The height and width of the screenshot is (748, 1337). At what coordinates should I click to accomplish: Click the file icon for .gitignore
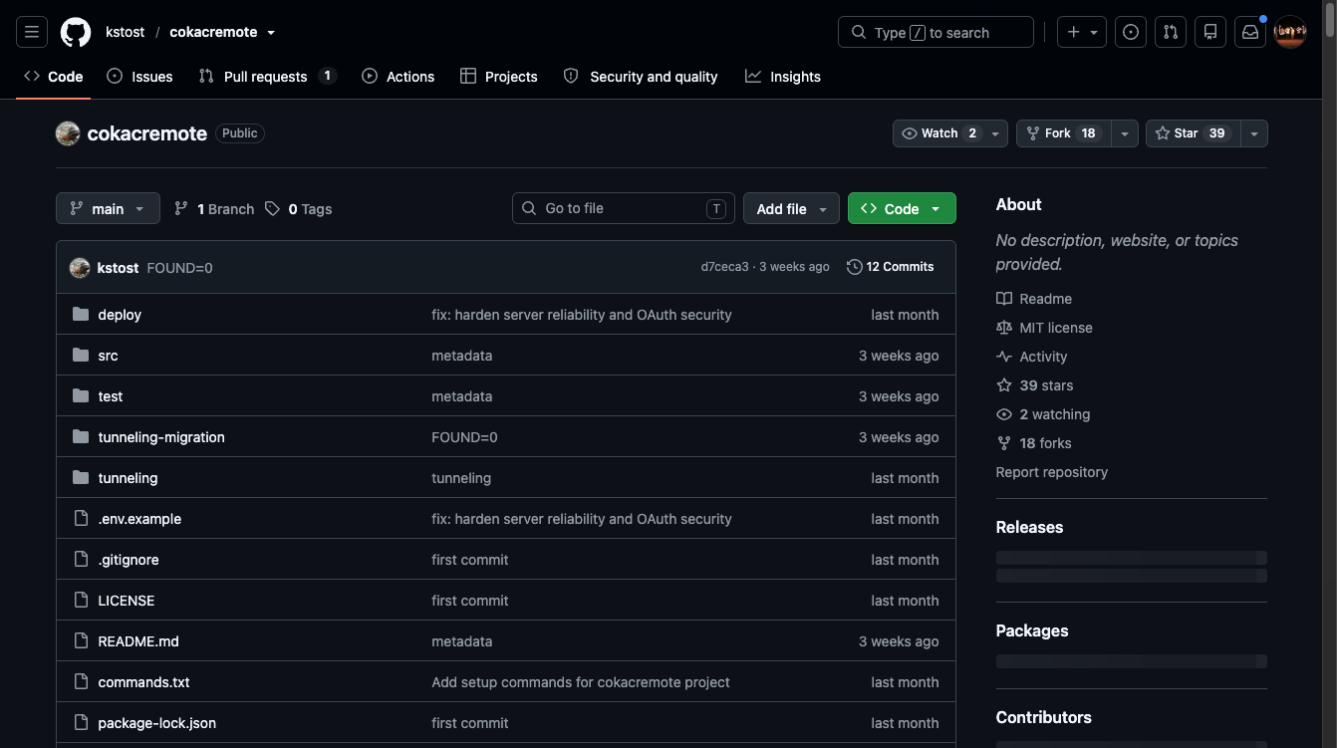[x=81, y=560]
